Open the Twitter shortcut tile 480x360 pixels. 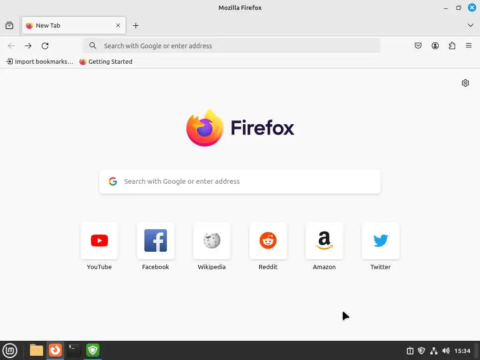click(381, 240)
